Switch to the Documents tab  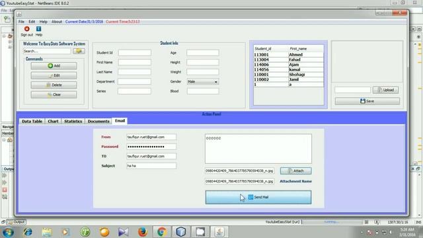(x=98, y=121)
